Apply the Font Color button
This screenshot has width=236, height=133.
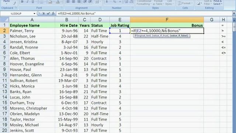coord(58,1)
